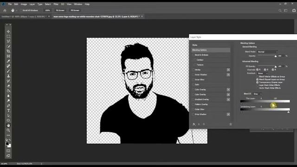Open the Blend If Gray dropdown

257,94
